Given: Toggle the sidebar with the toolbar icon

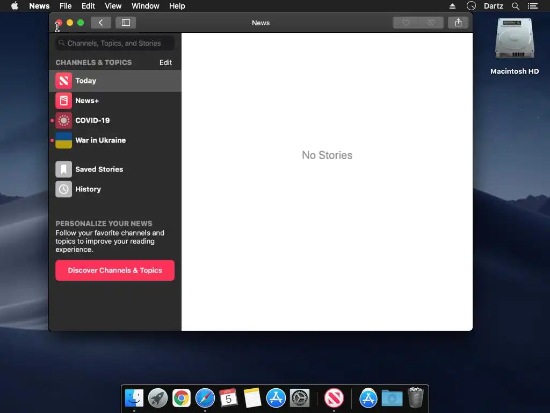Looking at the screenshot, I should (x=126, y=23).
